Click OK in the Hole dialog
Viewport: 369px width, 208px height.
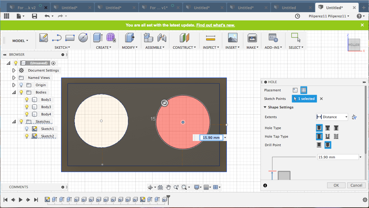click(336, 185)
